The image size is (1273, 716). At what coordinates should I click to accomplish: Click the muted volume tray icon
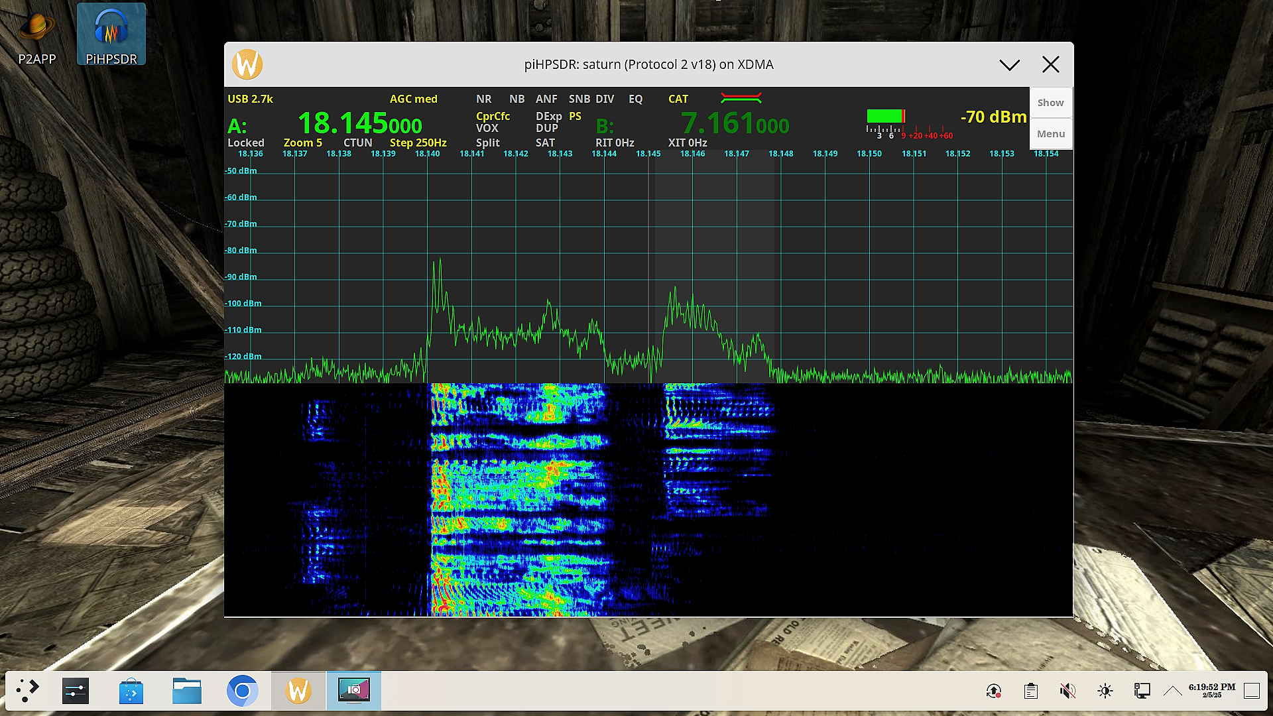pyautogui.click(x=1067, y=691)
